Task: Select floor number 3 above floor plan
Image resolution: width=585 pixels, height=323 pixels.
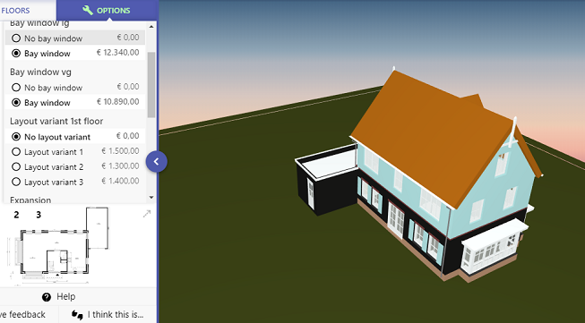Action: point(39,215)
